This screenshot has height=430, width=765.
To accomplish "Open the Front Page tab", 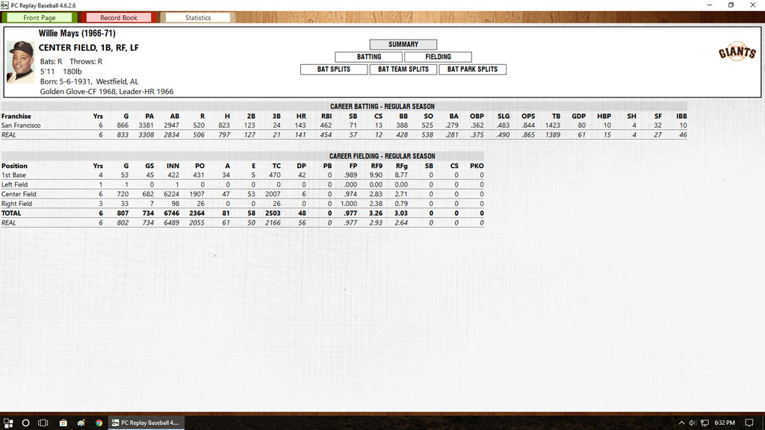I will pyautogui.click(x=39, y=18).
